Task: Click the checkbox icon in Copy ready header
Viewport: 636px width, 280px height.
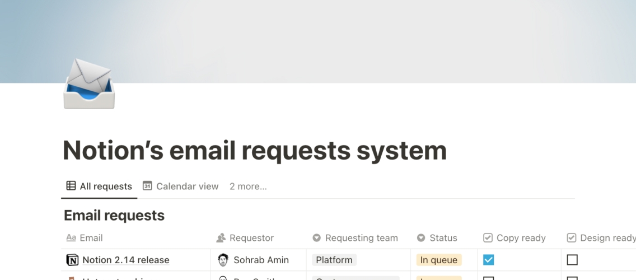Action: [488, 238]
